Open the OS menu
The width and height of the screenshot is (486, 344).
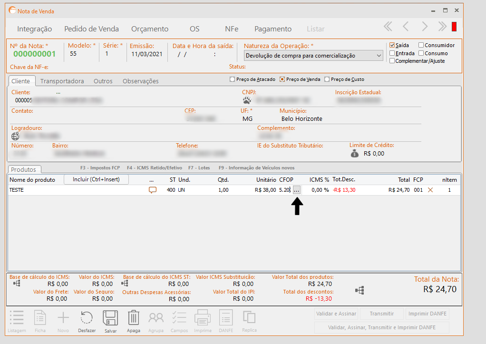(194, 29)
